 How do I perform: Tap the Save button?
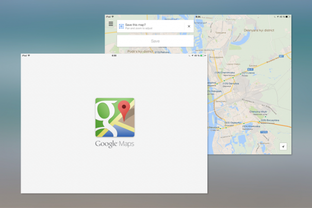pyautogui.click(x=155, y=41)
